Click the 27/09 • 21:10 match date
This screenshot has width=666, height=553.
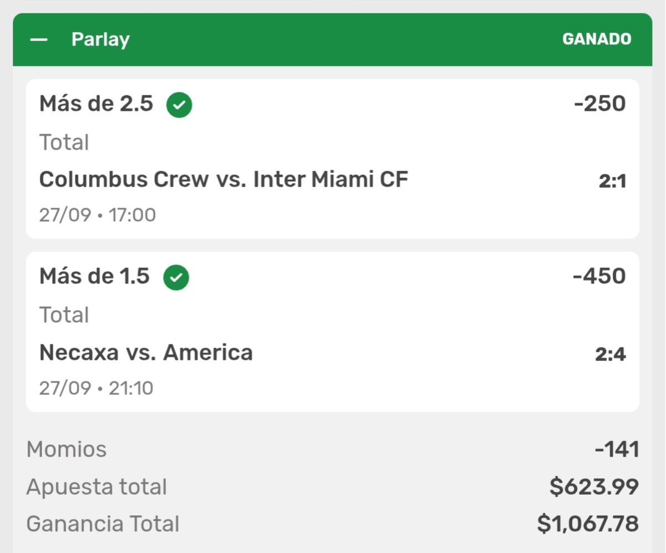tap(96, 388)
